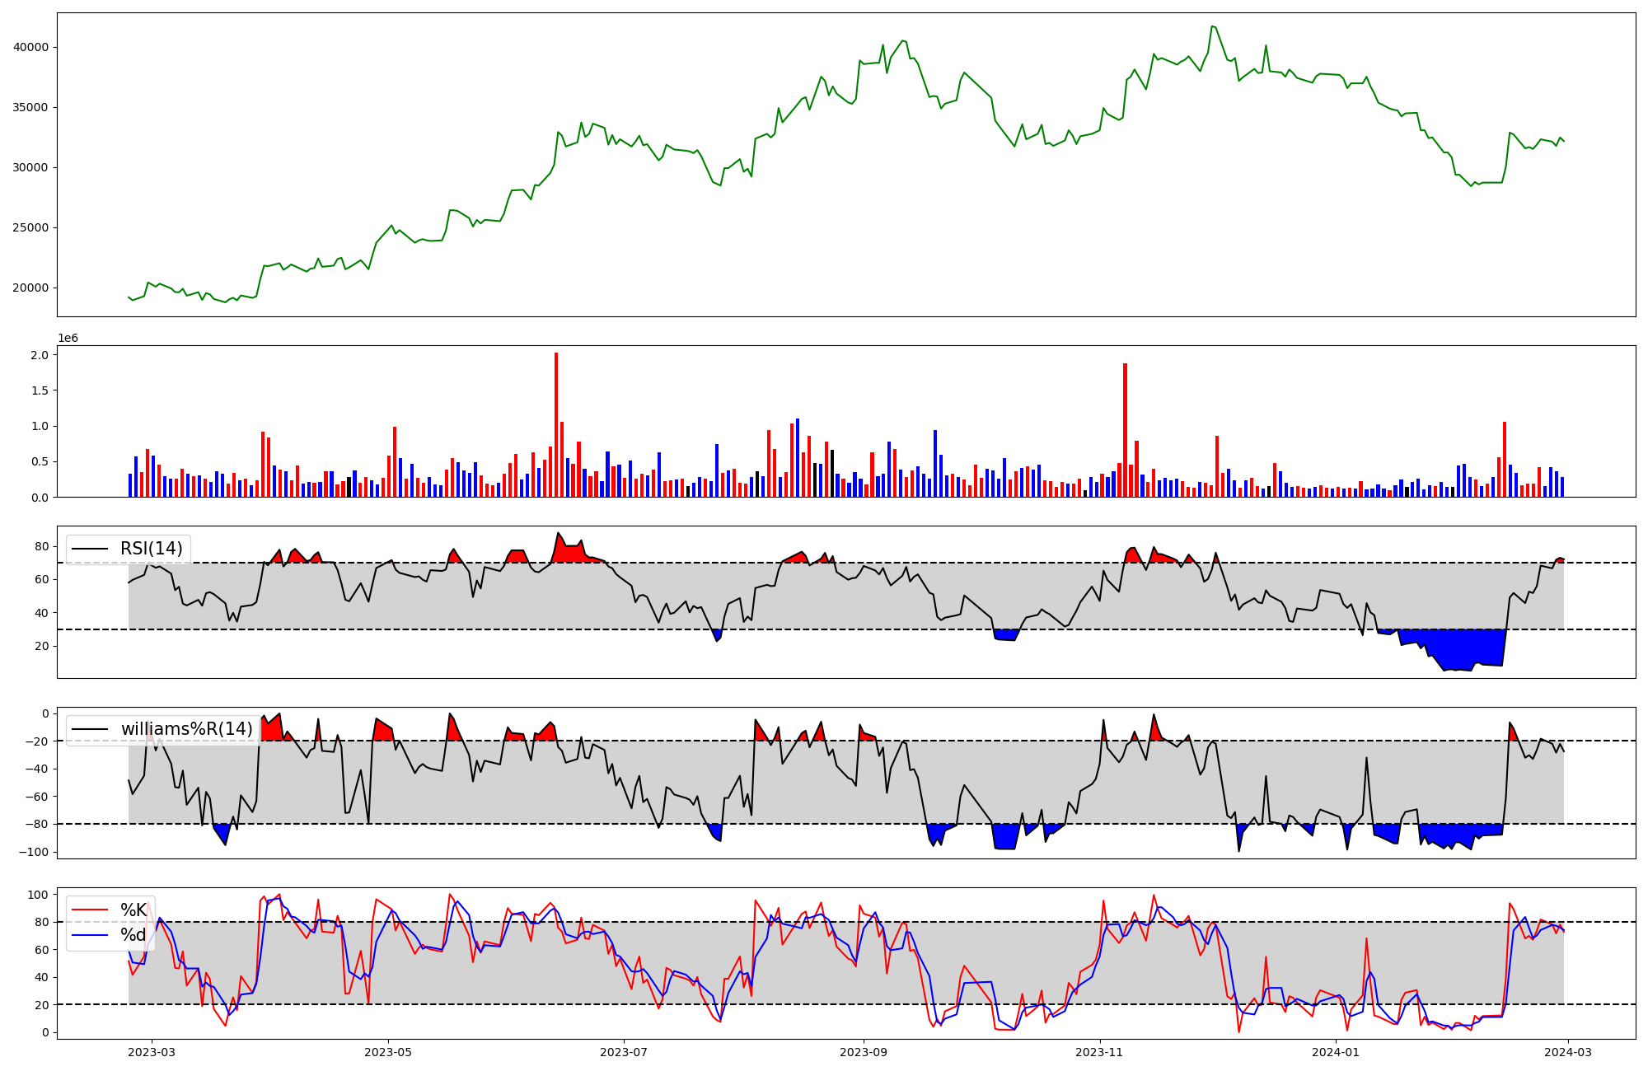Click the 2023-05 x-axis date label

pos(387,1052)
